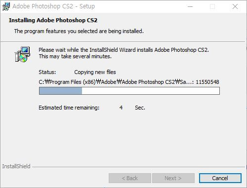Click the 'Adobe Photoshop CS2 - Setup' window title

click(54, 6)
